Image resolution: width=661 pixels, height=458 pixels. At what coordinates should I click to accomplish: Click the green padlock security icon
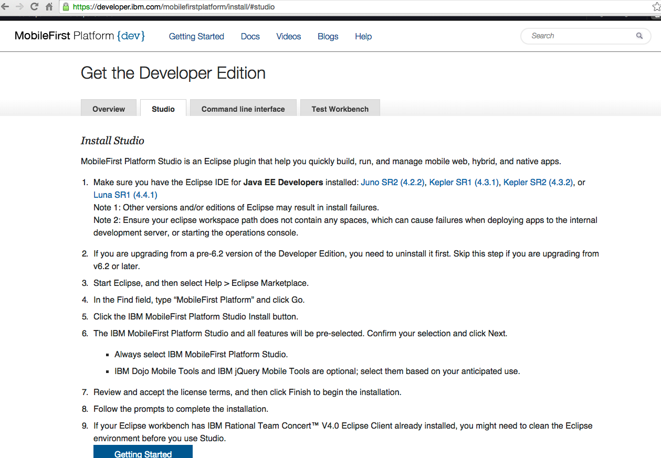pos(66,7)
